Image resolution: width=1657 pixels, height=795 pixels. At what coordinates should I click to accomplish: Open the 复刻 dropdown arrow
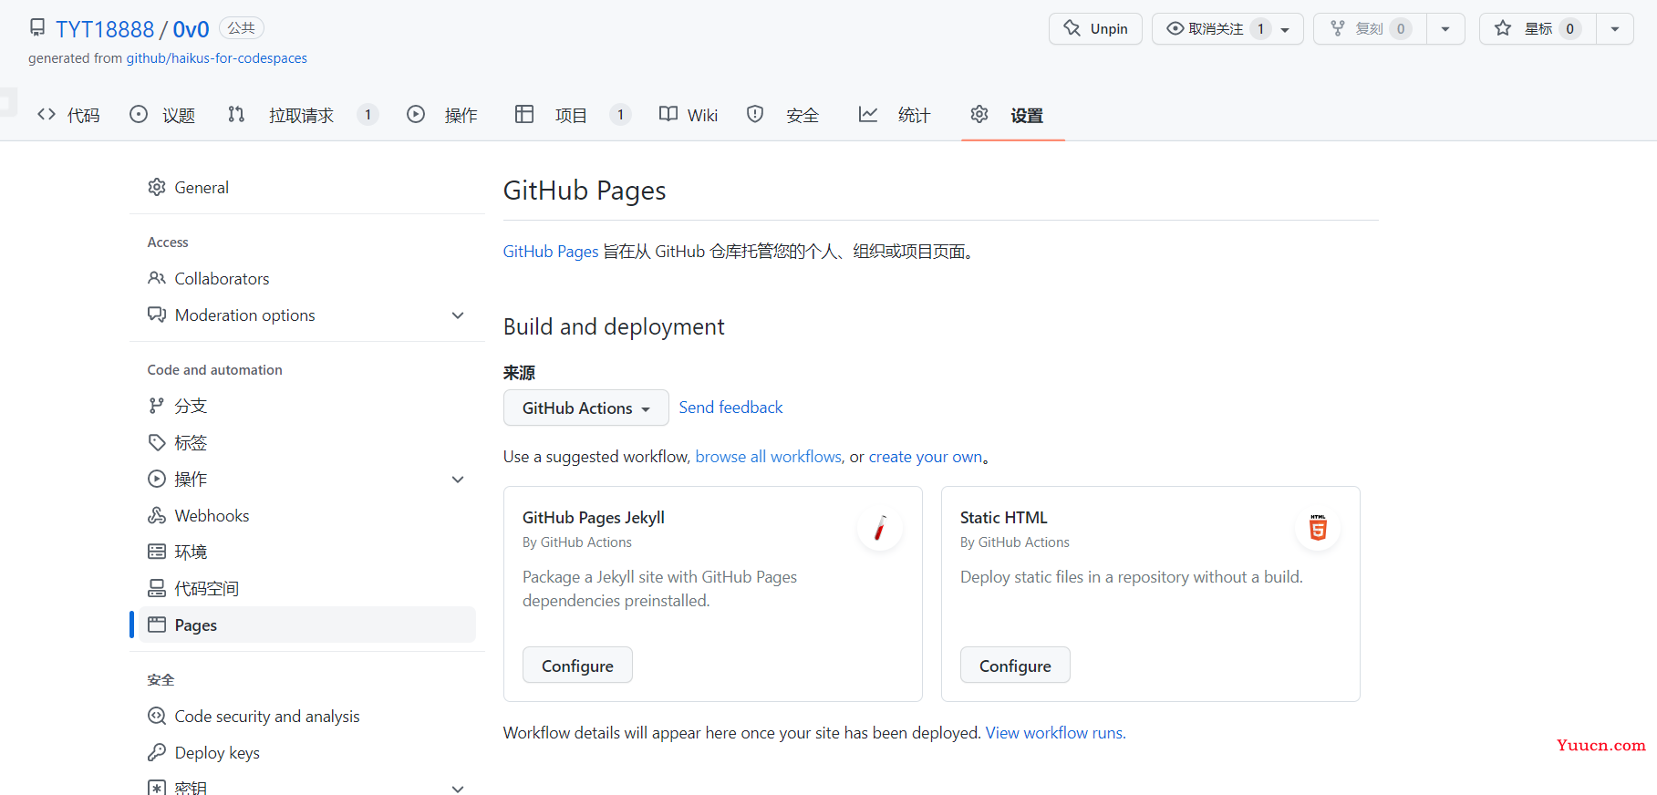[1445, 28]
